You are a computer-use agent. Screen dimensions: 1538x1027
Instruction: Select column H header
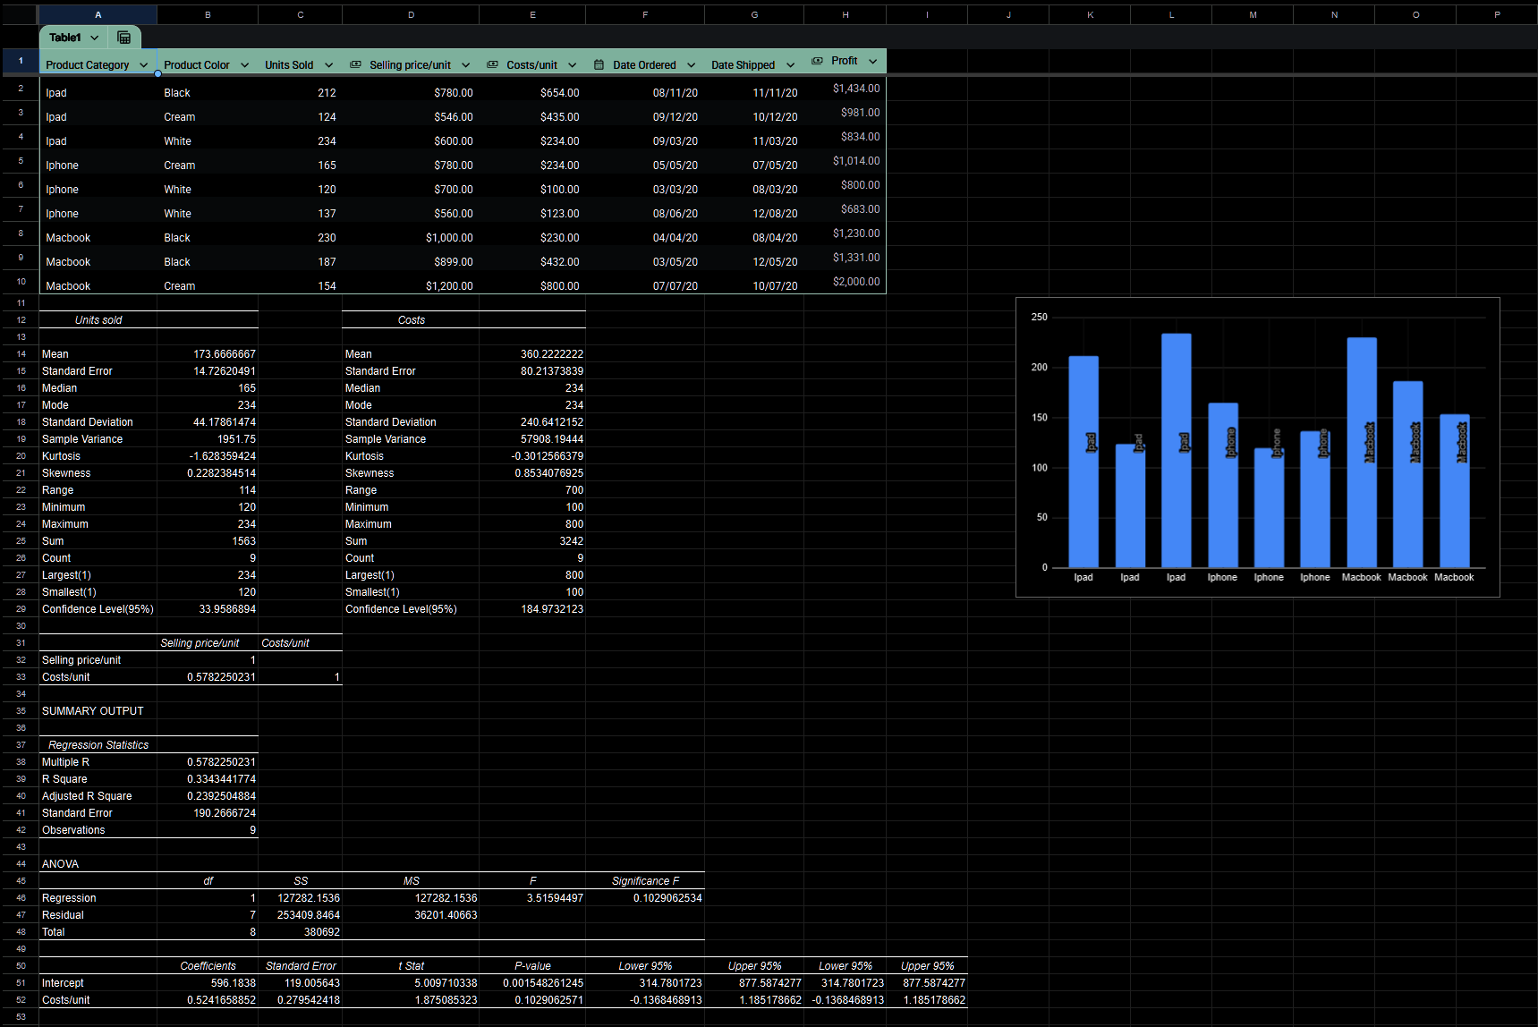click(x=845, y=14)
